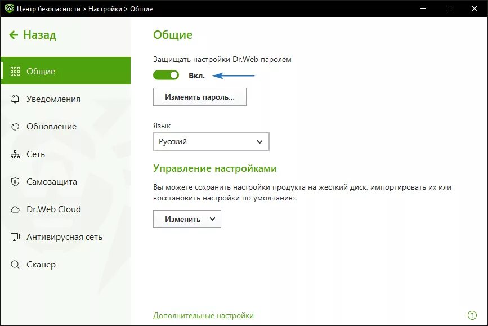Disable the password protection toggle
The image size is (488, 326).
166,75
